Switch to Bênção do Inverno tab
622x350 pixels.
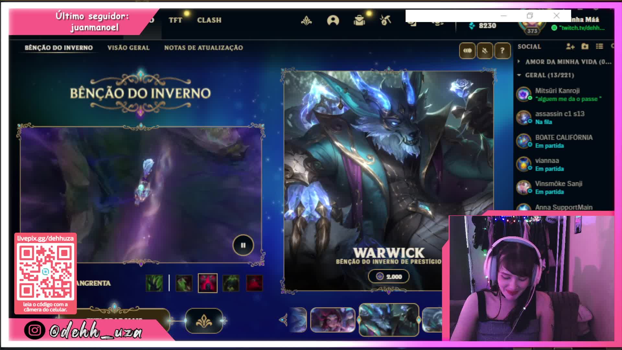(59, 48)
